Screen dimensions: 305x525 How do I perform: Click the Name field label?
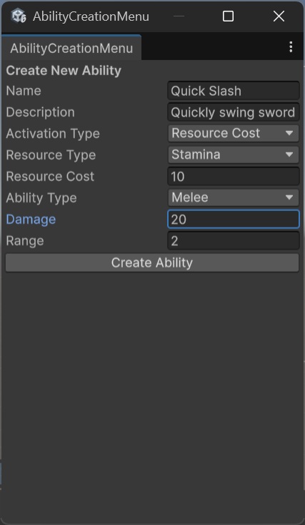click(x=24, y=91)
